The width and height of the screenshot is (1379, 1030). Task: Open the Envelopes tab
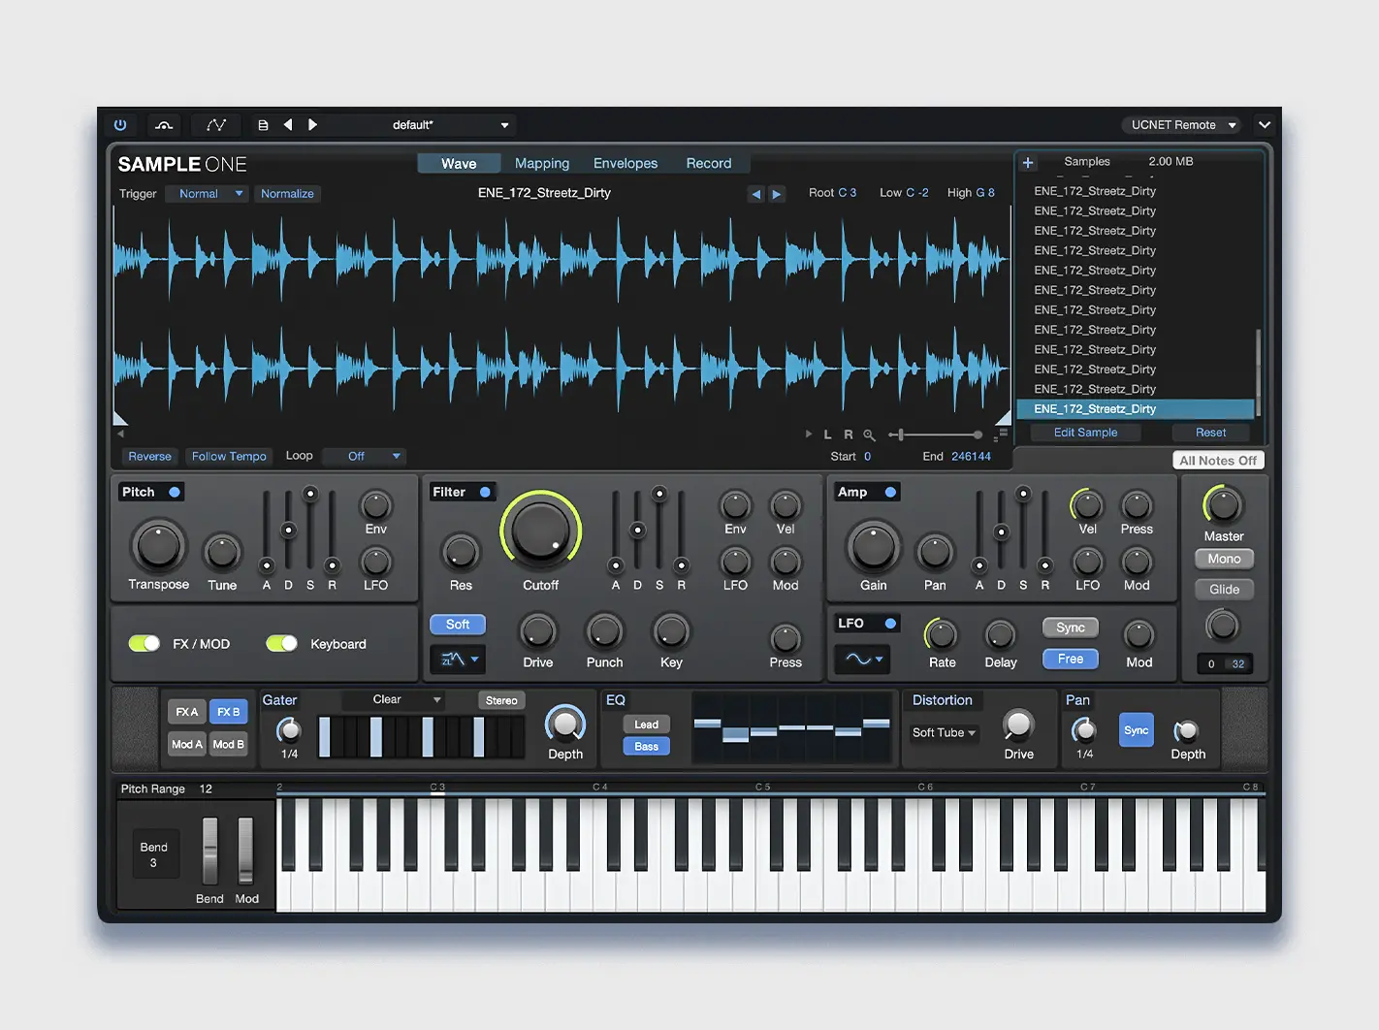625,164
